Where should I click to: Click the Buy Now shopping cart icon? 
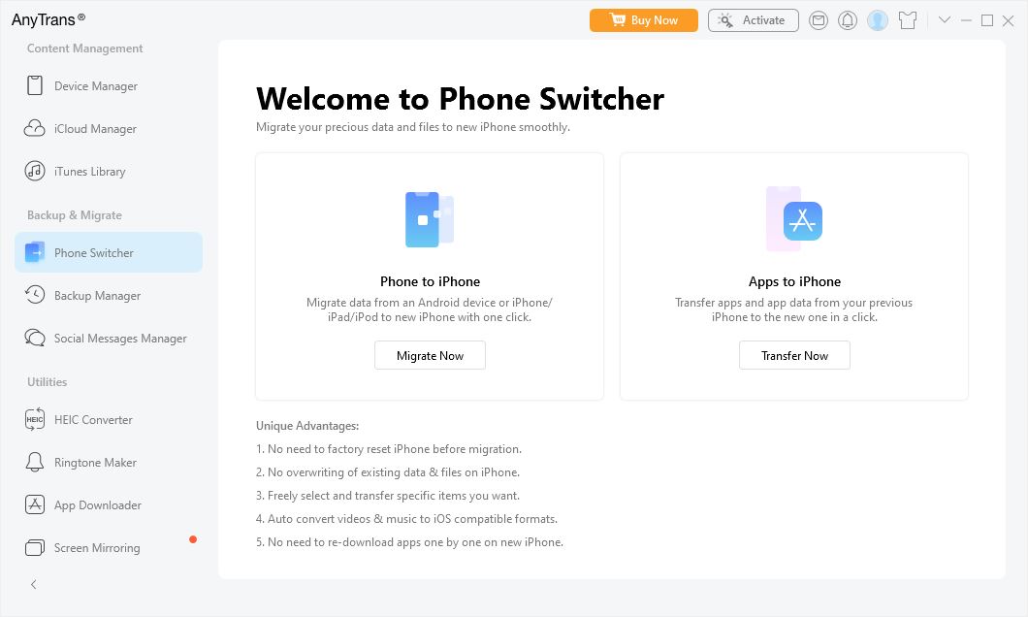click(x=617, y=19)
